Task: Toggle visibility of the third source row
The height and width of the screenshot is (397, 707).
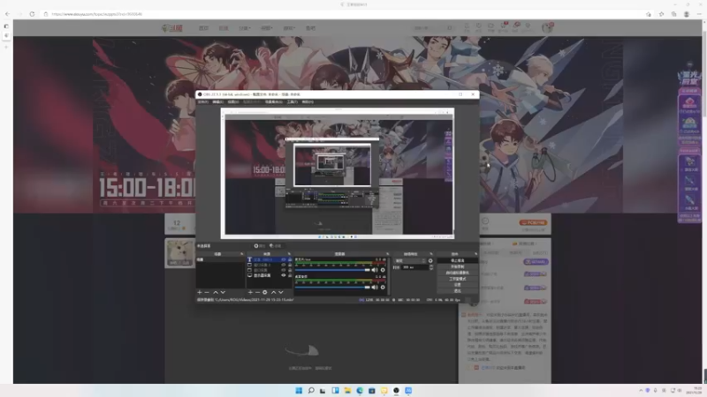Action: pos(283,270)
